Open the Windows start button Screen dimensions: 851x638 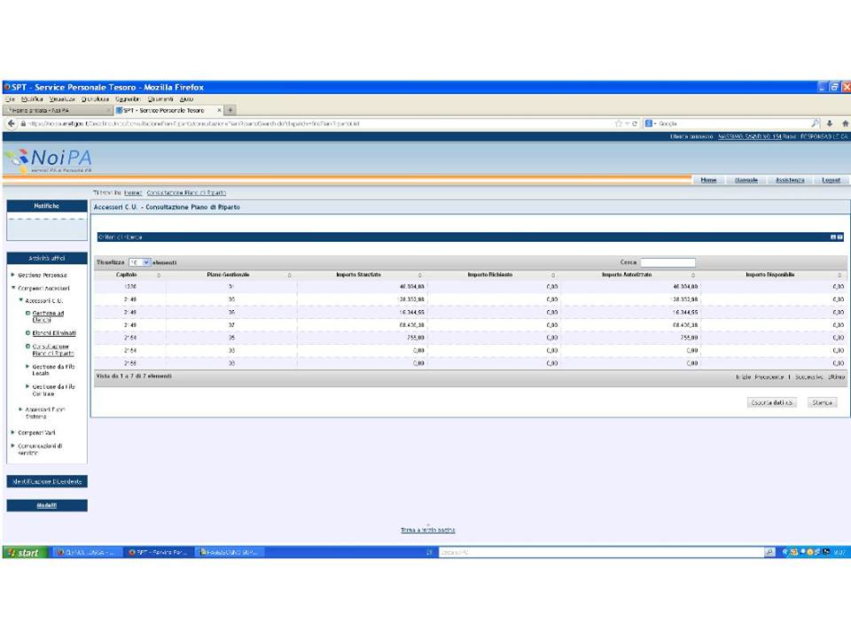coord(23,553)
